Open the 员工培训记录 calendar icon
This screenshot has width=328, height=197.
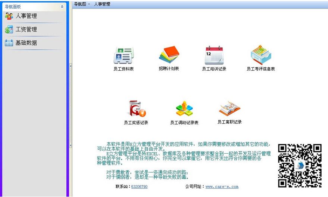214,55
